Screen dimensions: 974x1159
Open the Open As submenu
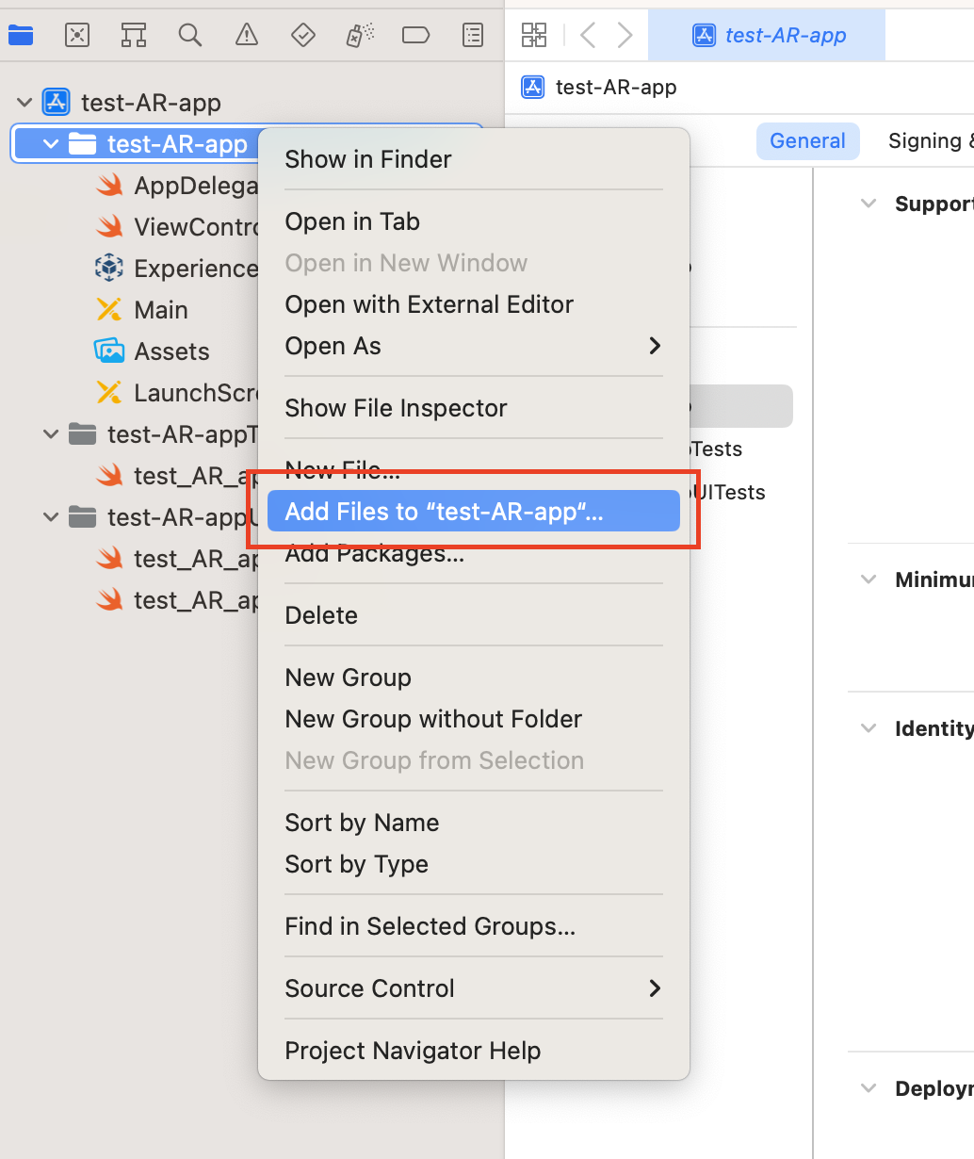click(x=474, y=346)
